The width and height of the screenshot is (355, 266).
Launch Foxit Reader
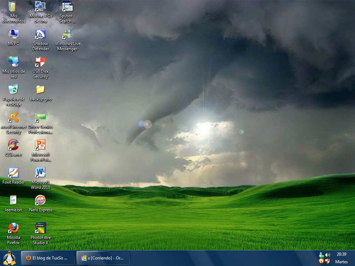coord(13,172)
